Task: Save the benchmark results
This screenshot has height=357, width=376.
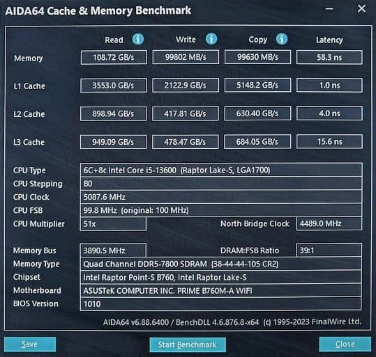Action: point(30,344)
